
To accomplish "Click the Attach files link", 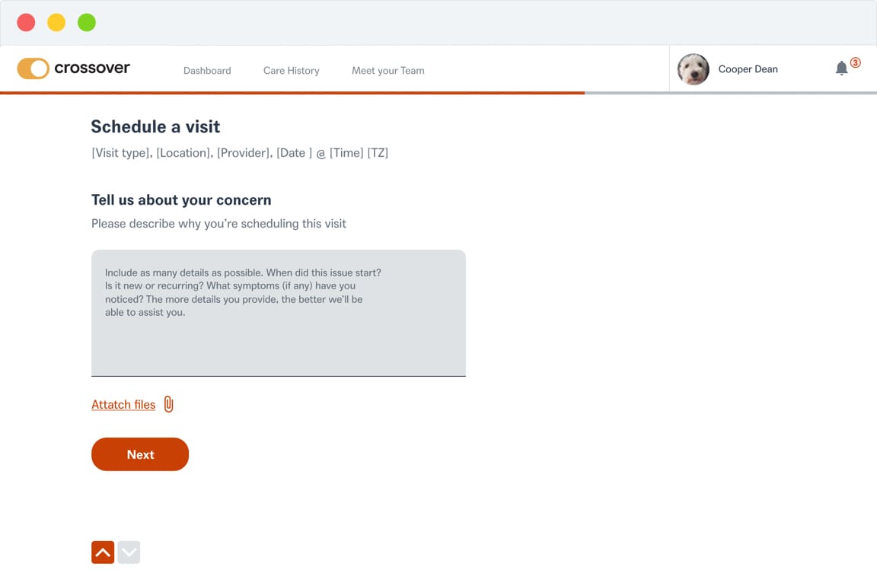I will coord(123,405).
